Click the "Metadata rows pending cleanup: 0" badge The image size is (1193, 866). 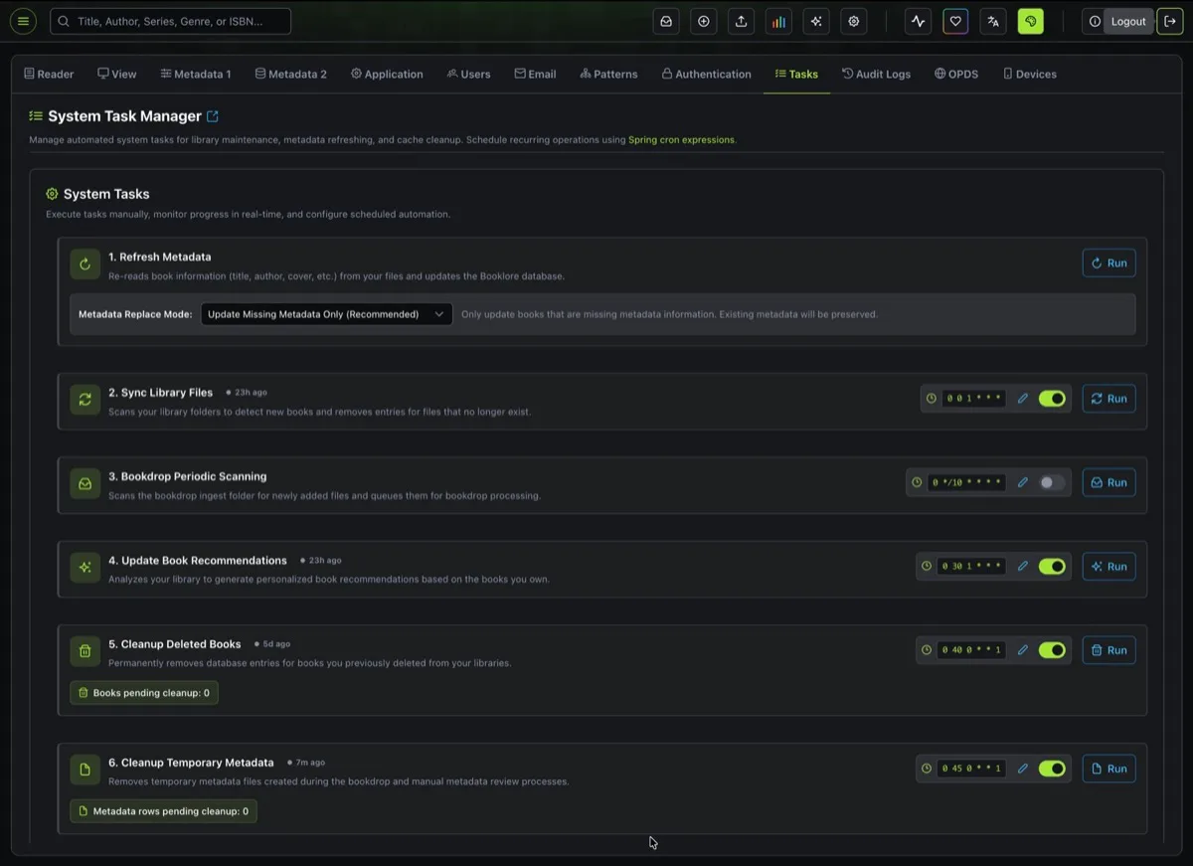[x=163, y=811]
